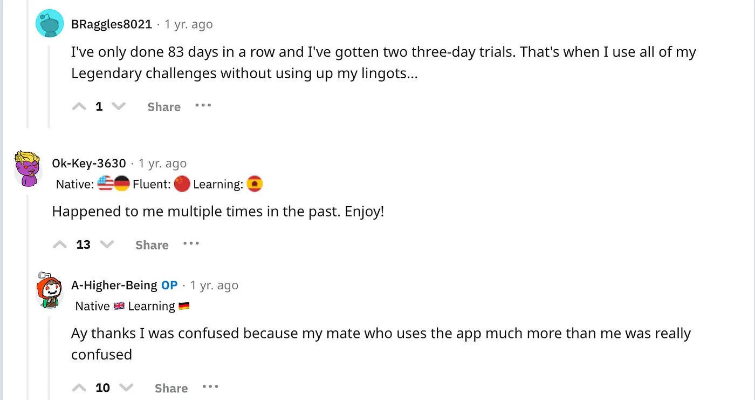Share Ok-Key-3630's comment
Viewport: 755px width, 400px height.
(152, 245)
